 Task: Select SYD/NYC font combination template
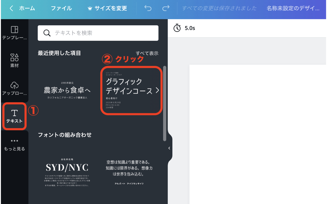pos(67,171)
